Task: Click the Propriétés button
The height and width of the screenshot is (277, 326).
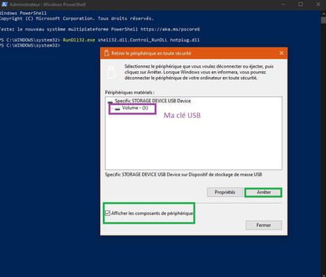Action: tap(224, 192)
